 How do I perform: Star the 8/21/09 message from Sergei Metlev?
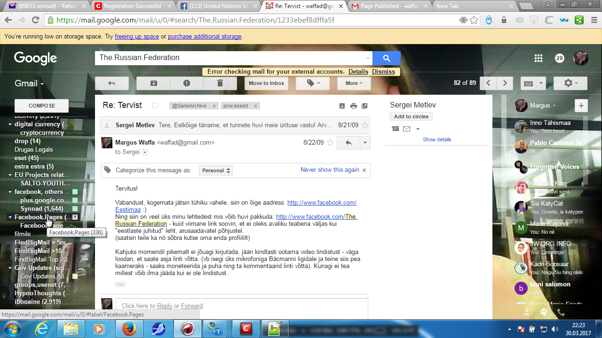pos(365,125)
